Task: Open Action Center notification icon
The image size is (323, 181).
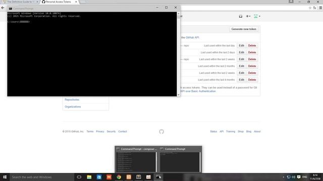Action: point(299,177)
